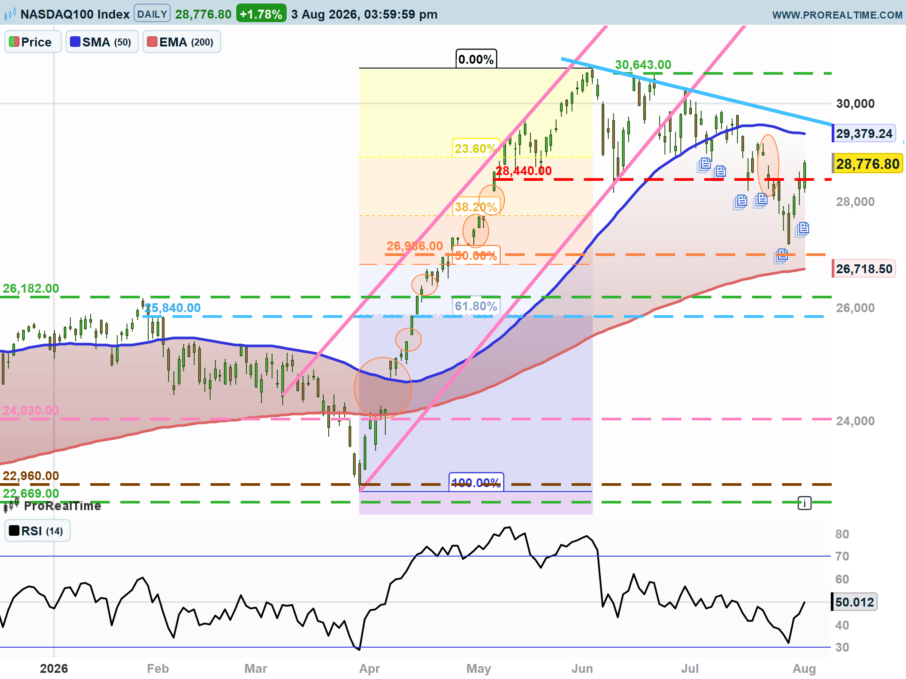Click the pink 24,030.00 level label
This screenshot has height=679, width=906.
[31, 410]
